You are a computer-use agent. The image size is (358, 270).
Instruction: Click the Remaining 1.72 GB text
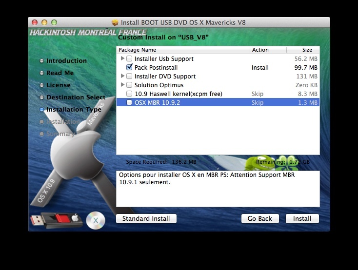[x=283, y=162]
